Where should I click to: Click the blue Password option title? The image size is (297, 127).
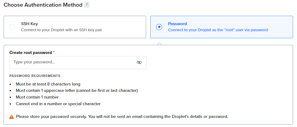[x=178, y=24]
